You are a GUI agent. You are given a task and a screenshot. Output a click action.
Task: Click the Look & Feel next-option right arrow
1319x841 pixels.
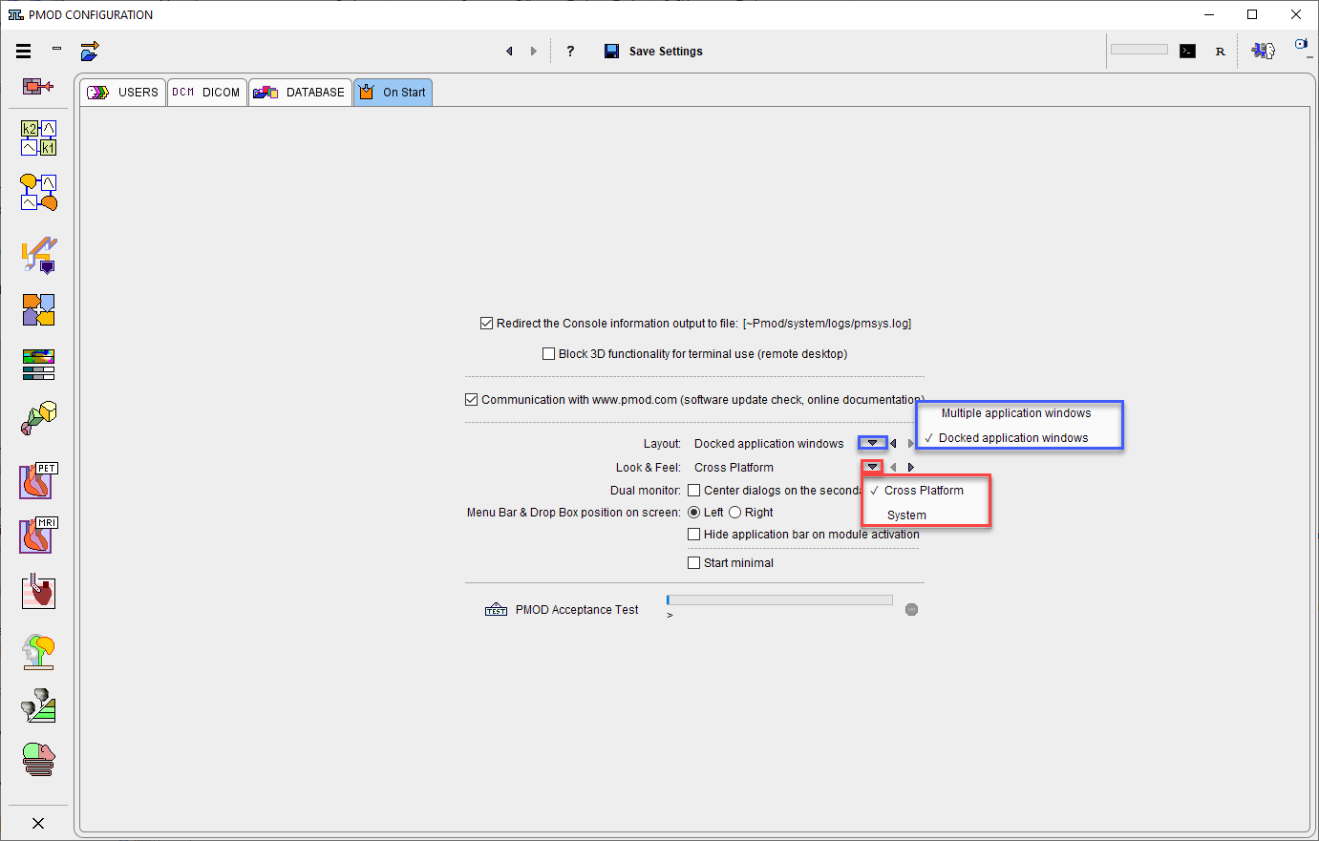(x=911, y=467)
